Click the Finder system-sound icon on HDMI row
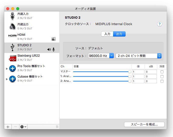The width and height of the screenshot is (173, 137). click(54, 39)
